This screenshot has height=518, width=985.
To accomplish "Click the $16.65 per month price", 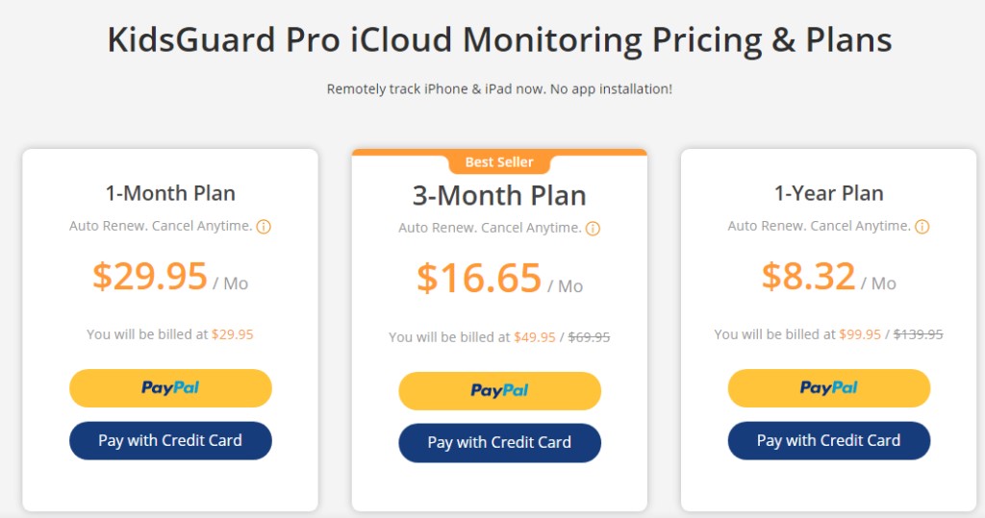I will point(499,279).
